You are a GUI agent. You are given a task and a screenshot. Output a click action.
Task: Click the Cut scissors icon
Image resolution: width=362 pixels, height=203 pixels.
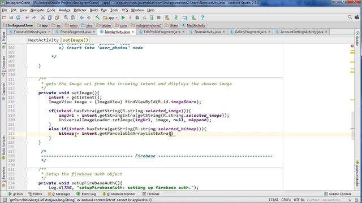tap(43, 17)
